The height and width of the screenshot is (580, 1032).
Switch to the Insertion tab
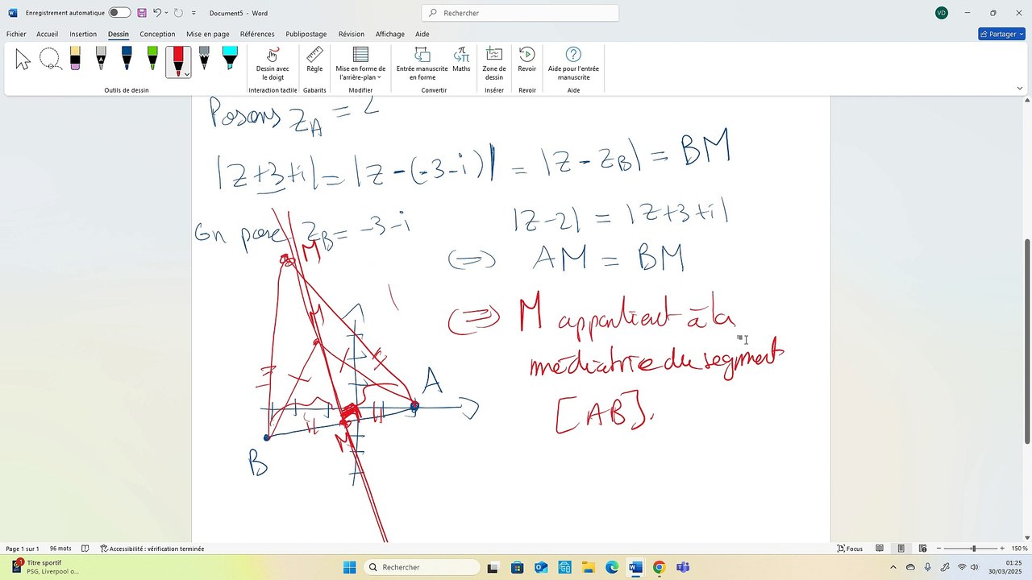click(83, 34)
